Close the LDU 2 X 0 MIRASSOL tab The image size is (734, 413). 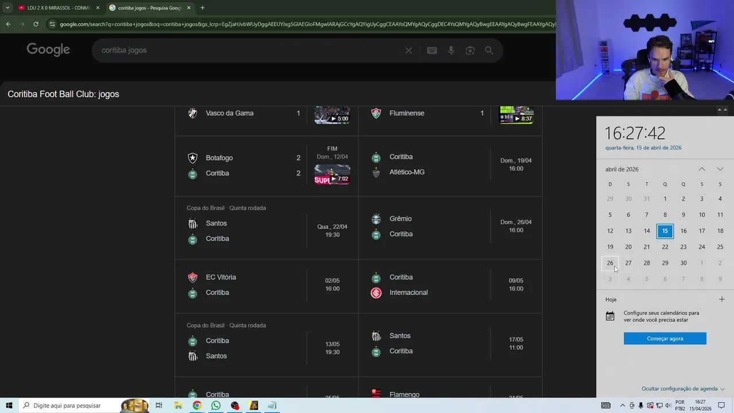[x=97, y=8]
